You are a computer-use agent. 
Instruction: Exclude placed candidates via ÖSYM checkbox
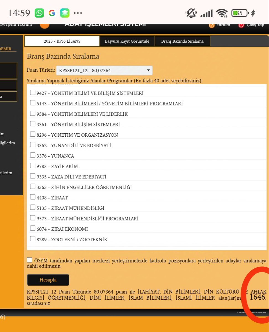point(30,260)
